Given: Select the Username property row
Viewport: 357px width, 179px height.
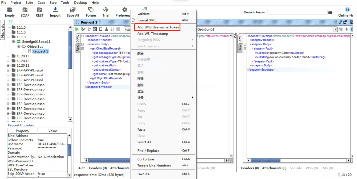Looking at the screenshot, I should point(37,144).
